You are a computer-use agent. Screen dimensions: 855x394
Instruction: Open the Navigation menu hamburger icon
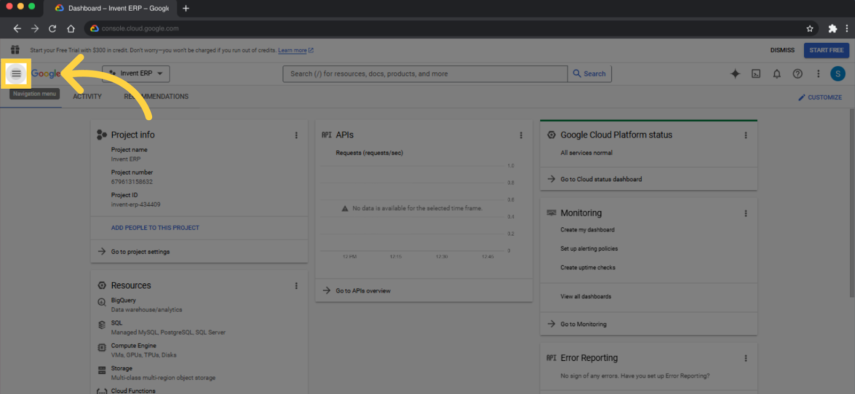tap(16, 74)
